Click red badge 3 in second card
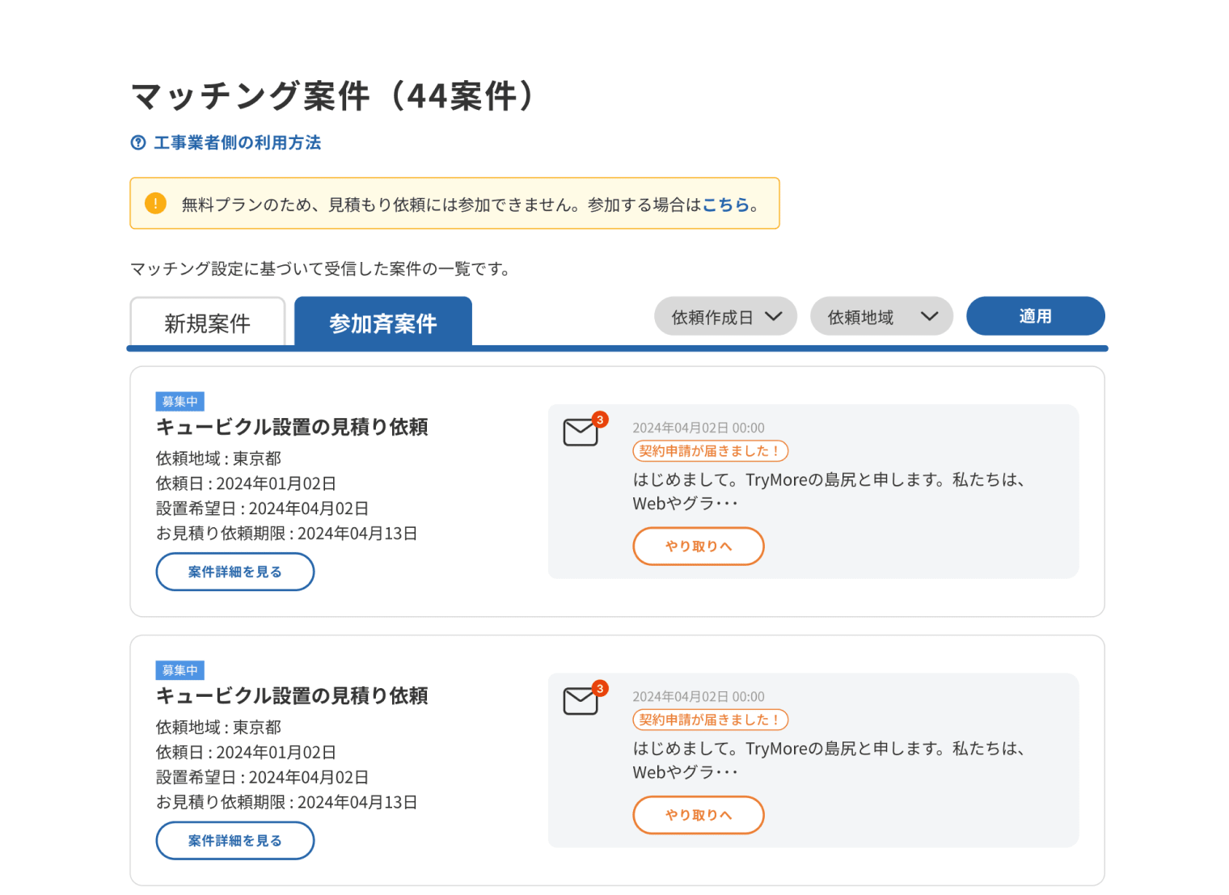1229x895 pixels. (600, 688)
